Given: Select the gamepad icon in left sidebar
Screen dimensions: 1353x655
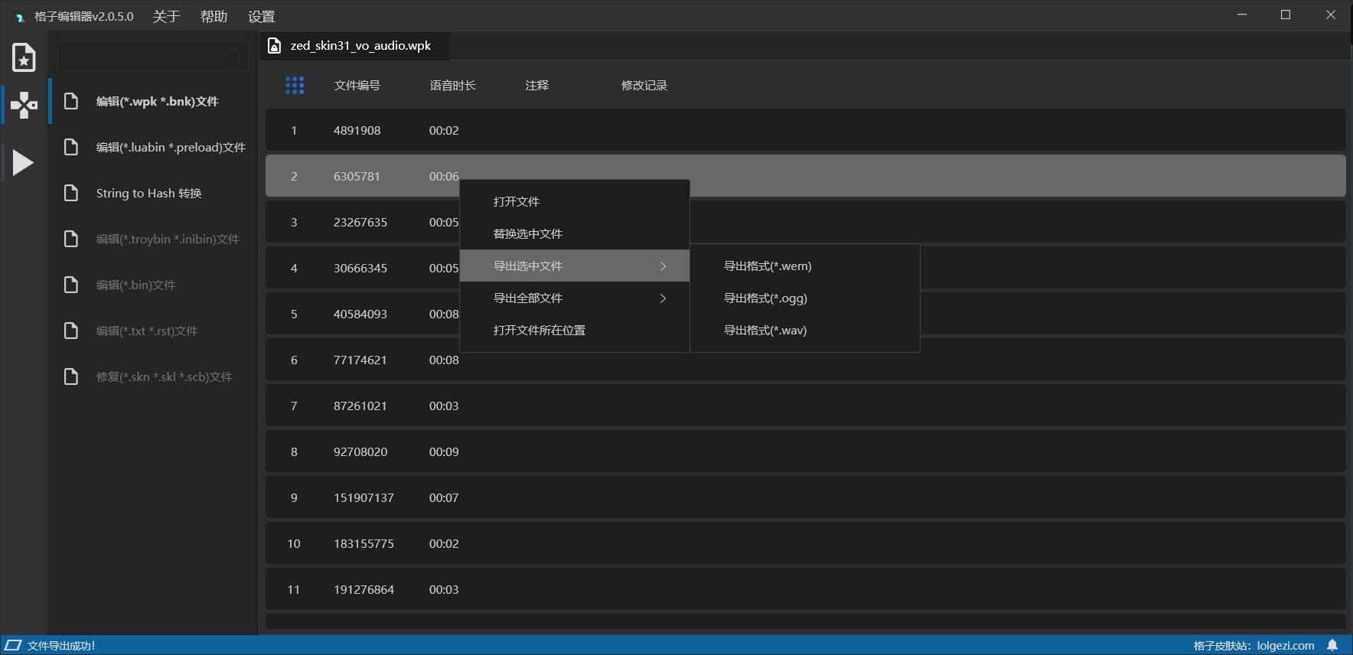Looking at the screenshot, I should pos(24,105).
